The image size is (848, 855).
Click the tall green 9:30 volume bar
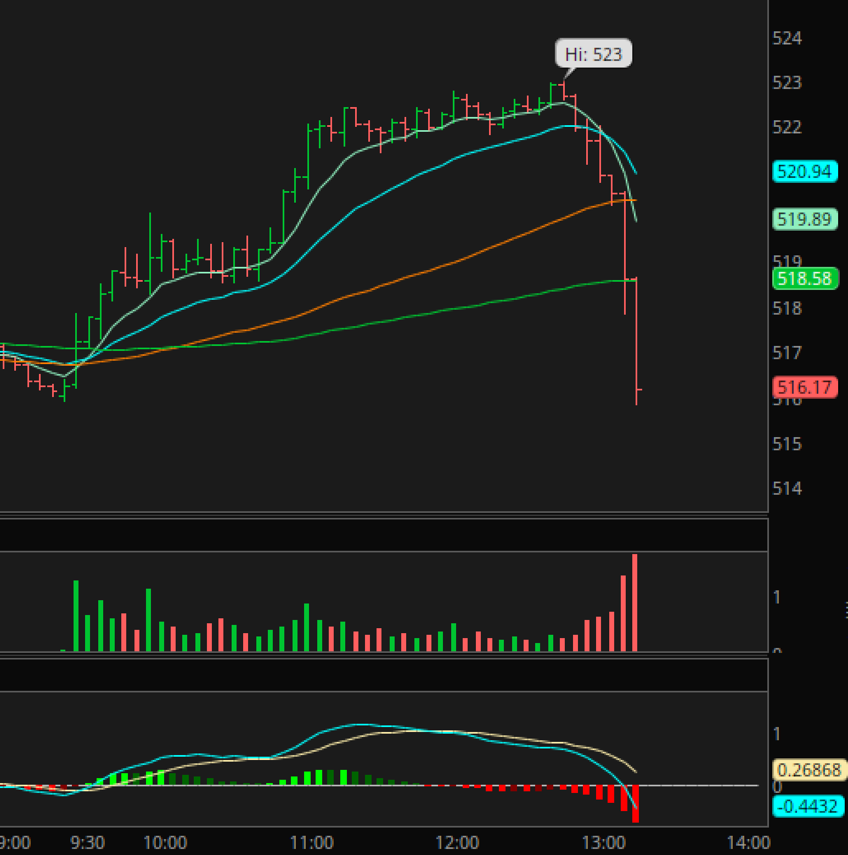tap(76, 616)
